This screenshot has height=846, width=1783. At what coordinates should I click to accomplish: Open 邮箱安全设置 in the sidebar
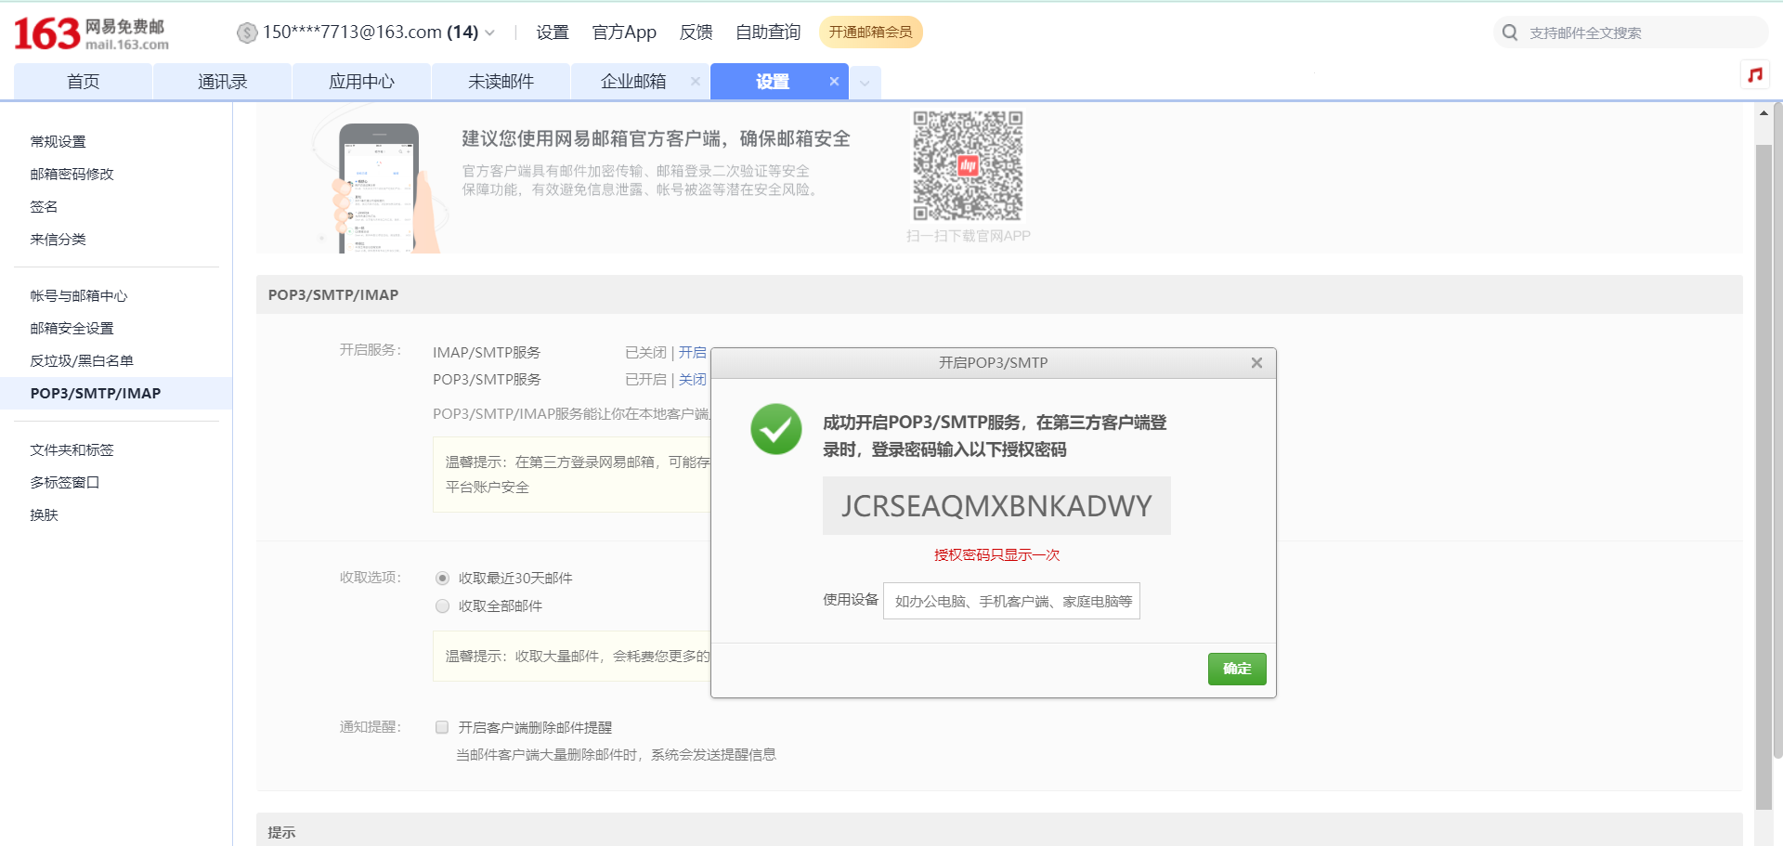point(72,329)
